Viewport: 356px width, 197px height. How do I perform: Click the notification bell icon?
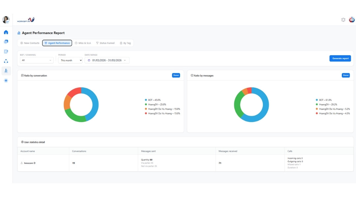tap(343, 20)
